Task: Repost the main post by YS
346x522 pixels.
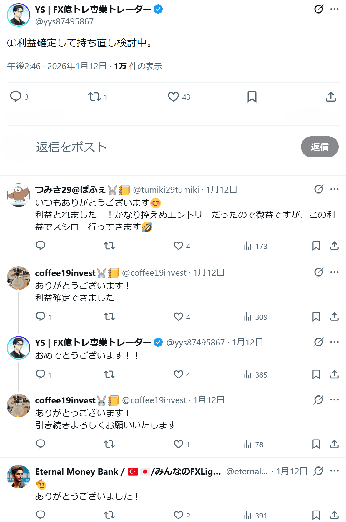Action: [95, 97]
